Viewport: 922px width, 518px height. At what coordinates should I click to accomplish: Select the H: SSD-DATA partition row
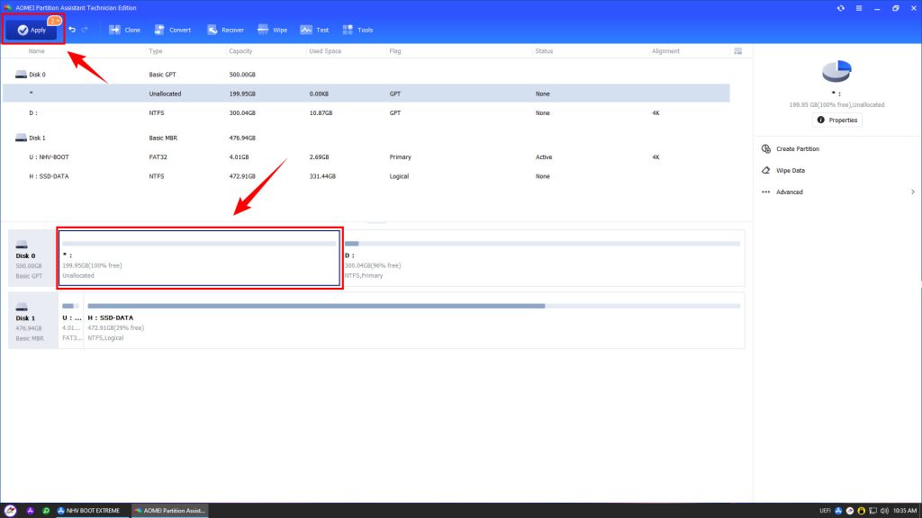pyautogui.click(x=366, y=176)
